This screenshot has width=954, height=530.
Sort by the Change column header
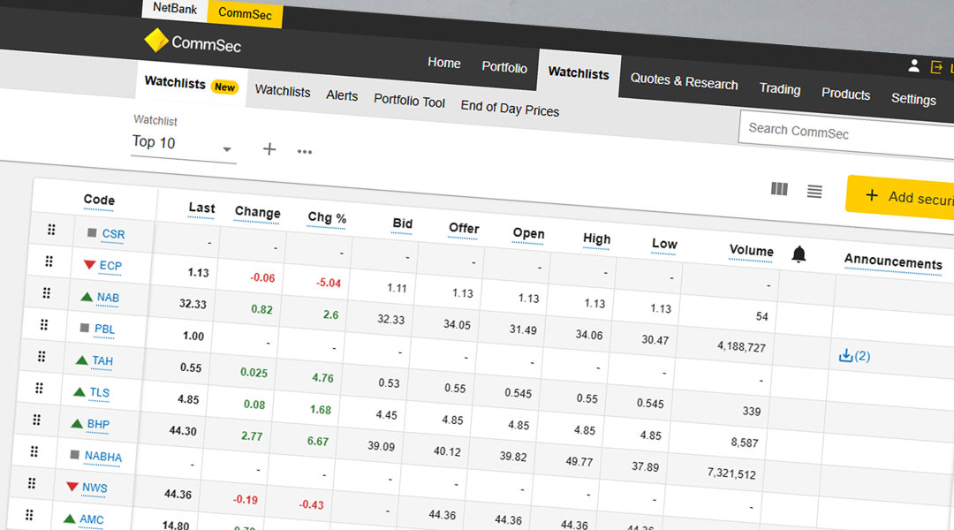(257, 212)
